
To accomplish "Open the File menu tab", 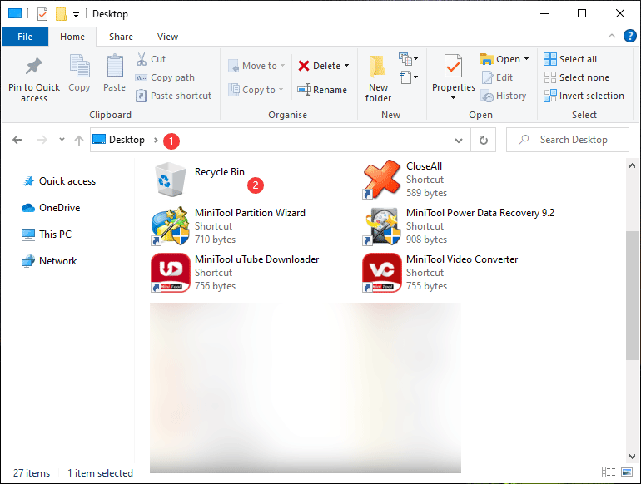I will [x=25, y=37].
